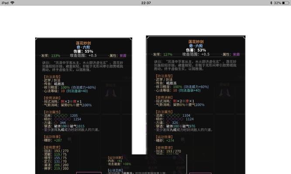Tap the left card's 修习程度 100% line
Viewport: 291px width, 174px height.
click(70, 87)
